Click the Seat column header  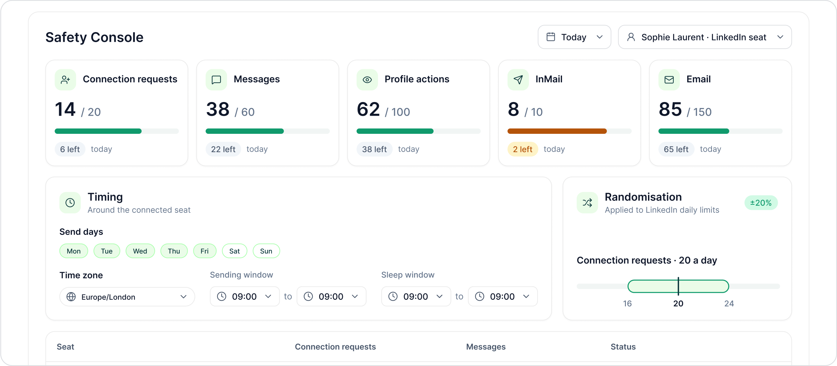click(65, 347)
